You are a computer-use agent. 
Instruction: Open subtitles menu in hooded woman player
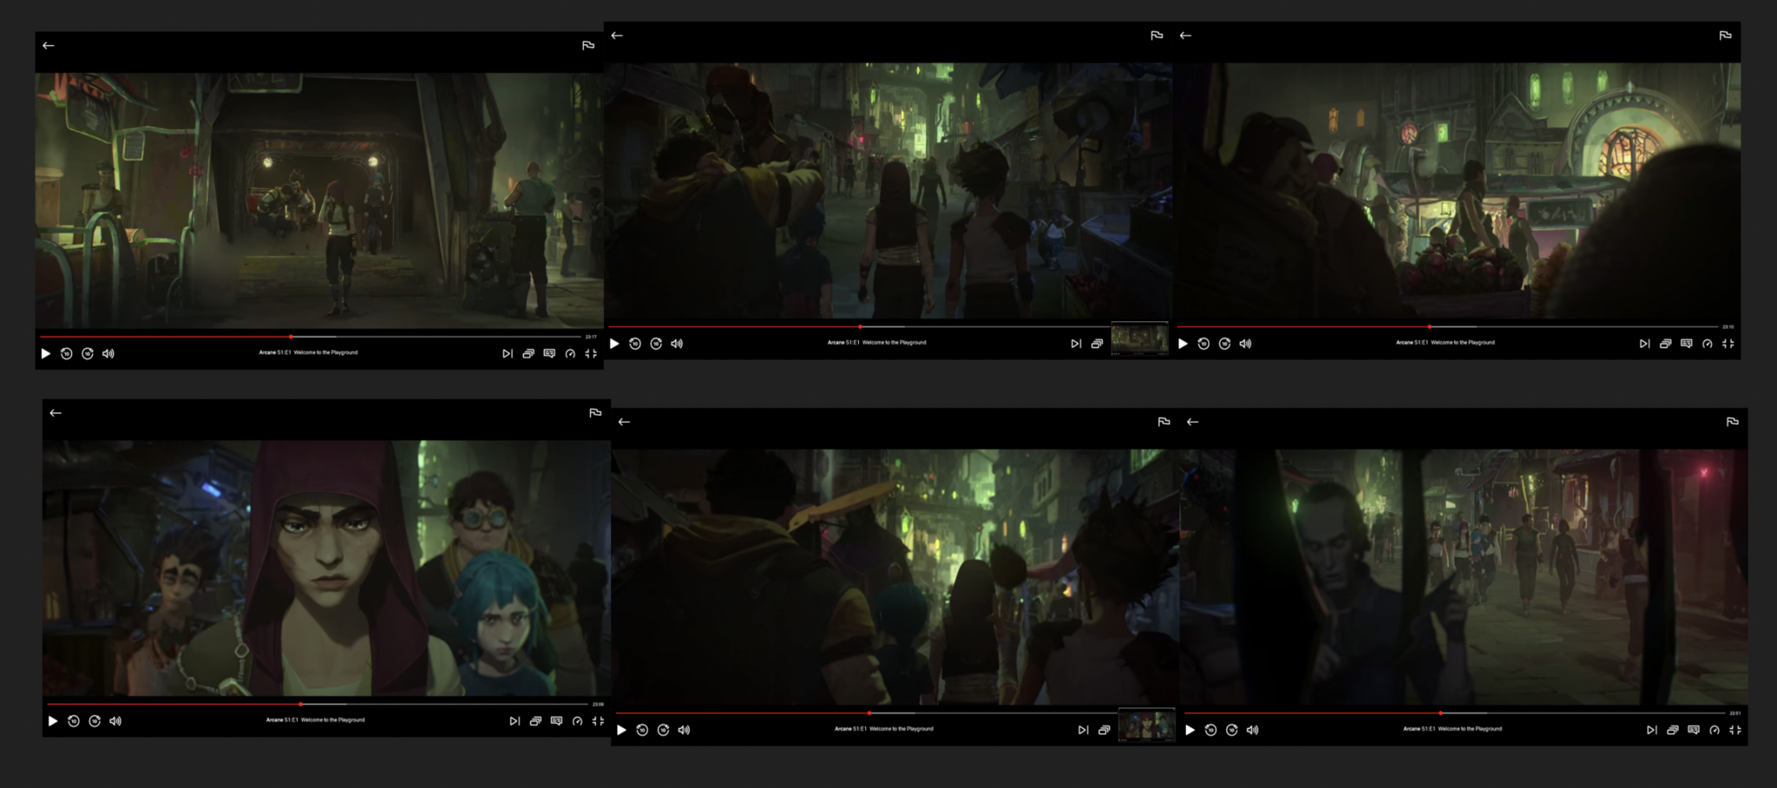pos(556,721)
